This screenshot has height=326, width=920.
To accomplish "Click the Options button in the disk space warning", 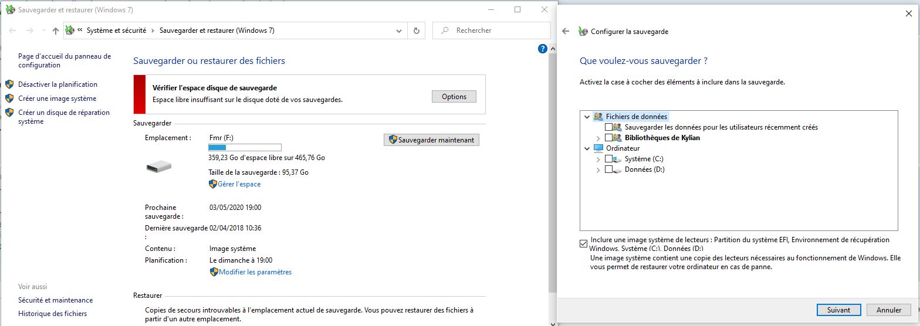I will click(x=454, y=97).
